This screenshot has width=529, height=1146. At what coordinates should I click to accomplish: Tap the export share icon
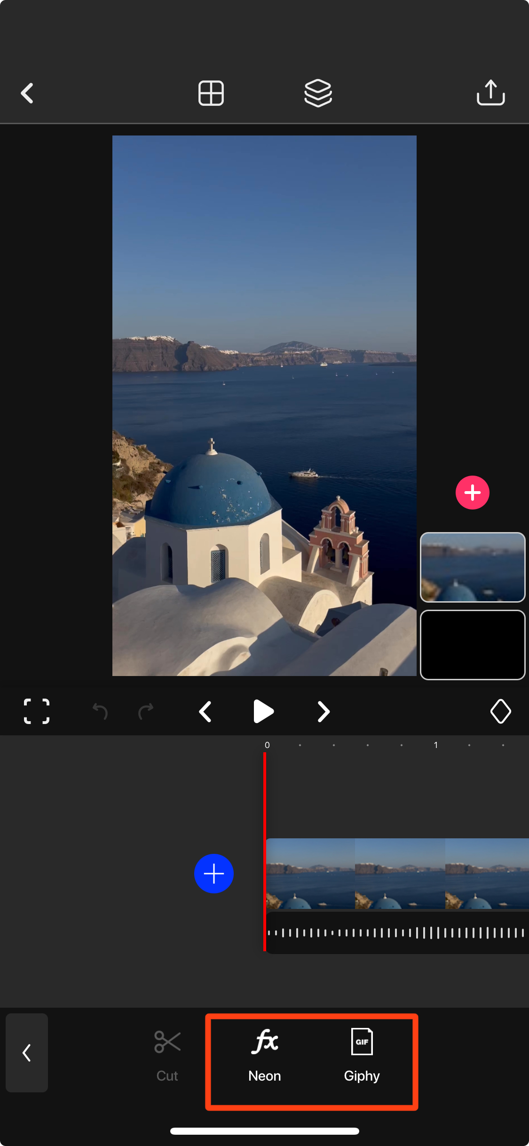click(x=490, y=92)
